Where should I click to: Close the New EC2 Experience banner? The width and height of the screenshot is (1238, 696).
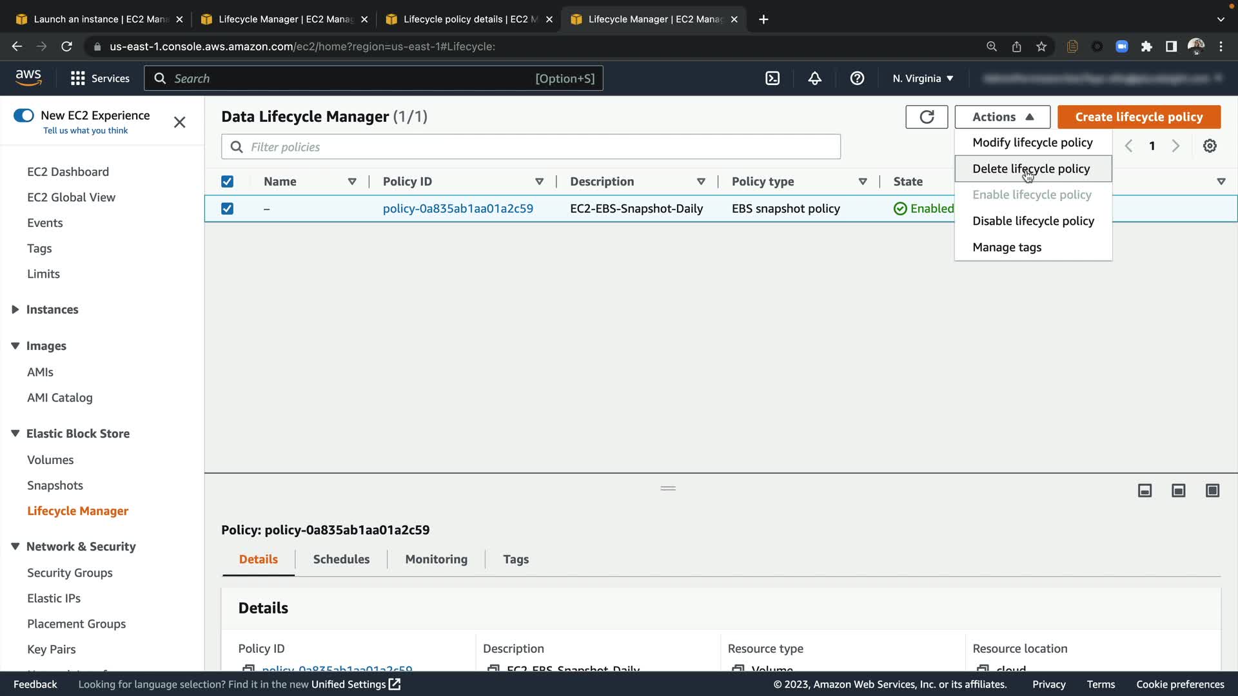[180, 122]
